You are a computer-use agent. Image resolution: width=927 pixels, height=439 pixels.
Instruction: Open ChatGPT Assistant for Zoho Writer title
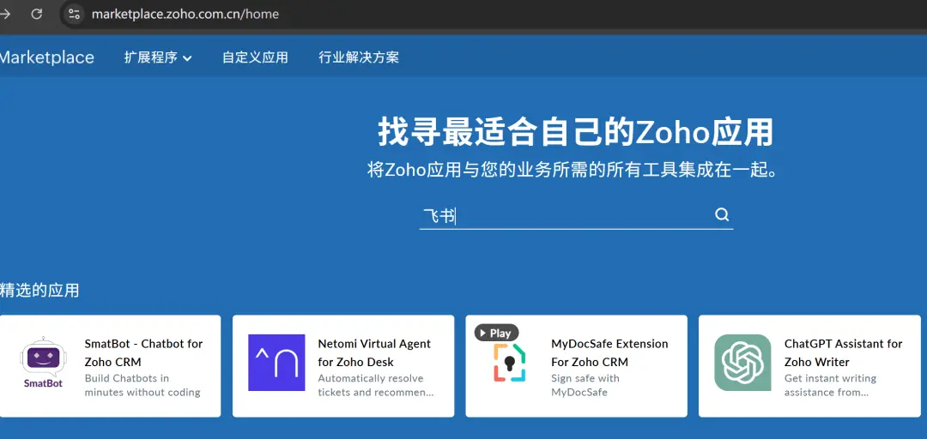843,352
